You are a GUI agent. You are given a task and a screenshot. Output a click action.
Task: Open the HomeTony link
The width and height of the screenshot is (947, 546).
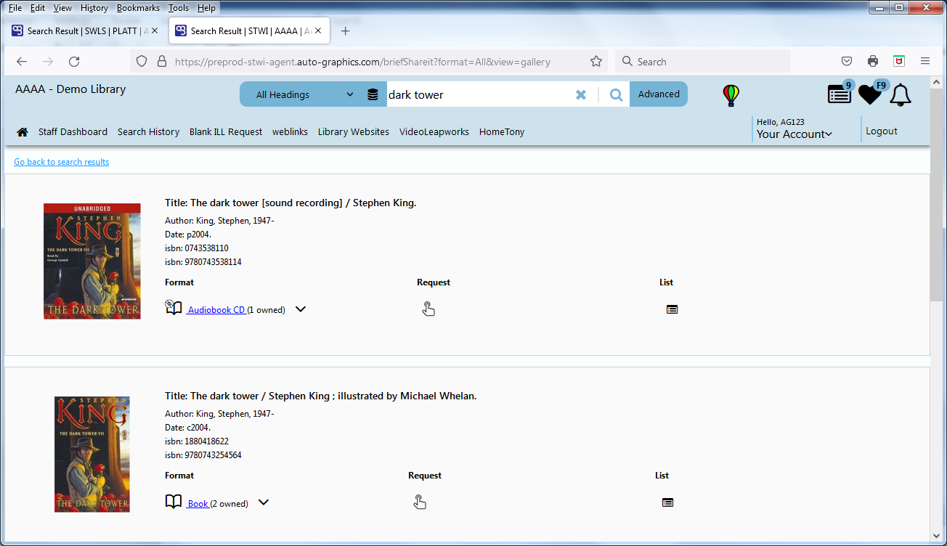(502, 132)
